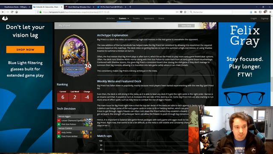Click the Tempo Storm logo
273x154 pixels.
(x=5, y=18)
